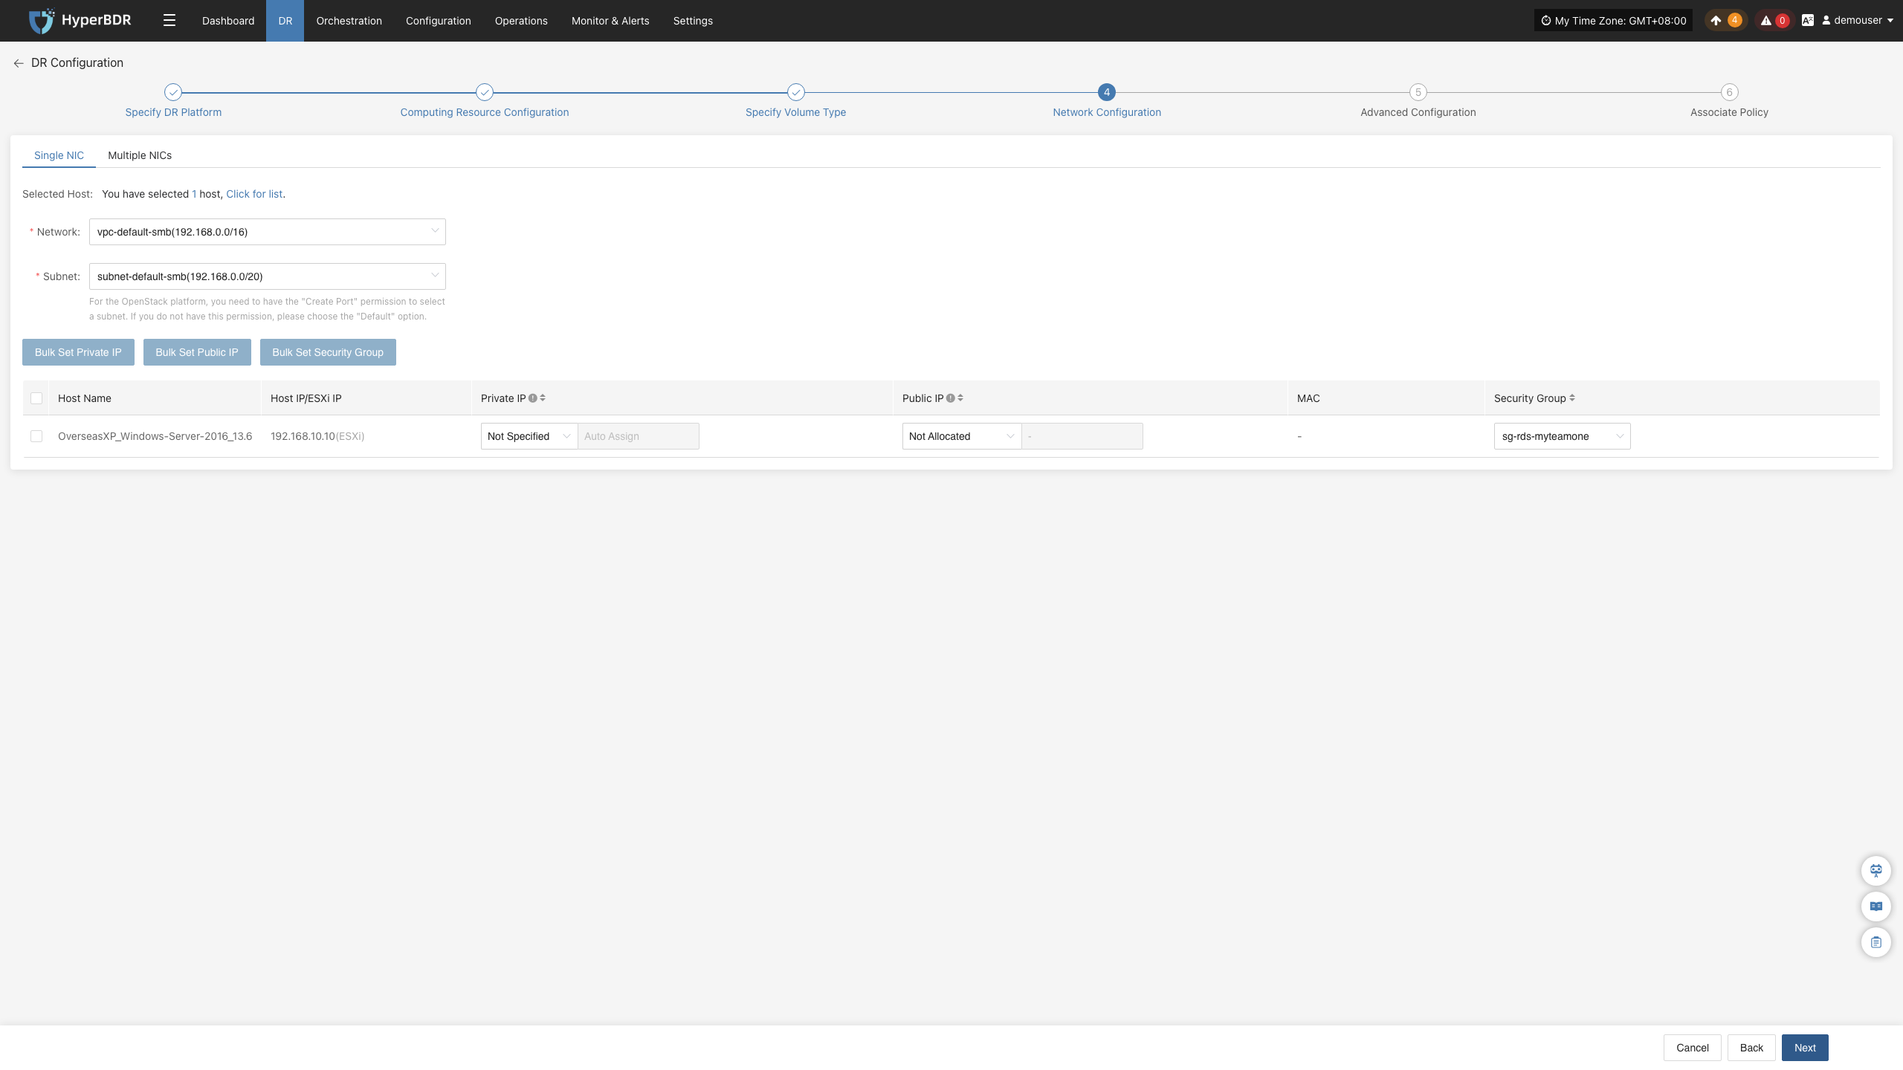Click the Specify Volume Type step checkmark
This screenshot has width=1903, height=1070.
[x=796, y=92]
